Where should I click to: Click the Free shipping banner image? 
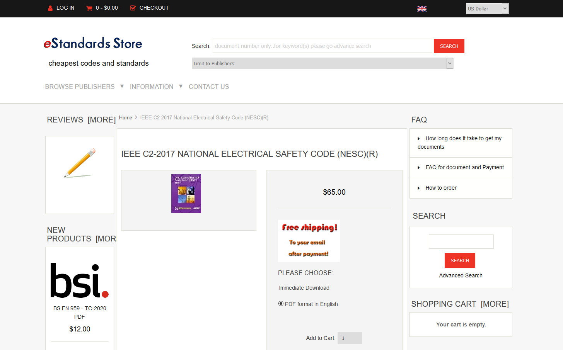point(309,241)
